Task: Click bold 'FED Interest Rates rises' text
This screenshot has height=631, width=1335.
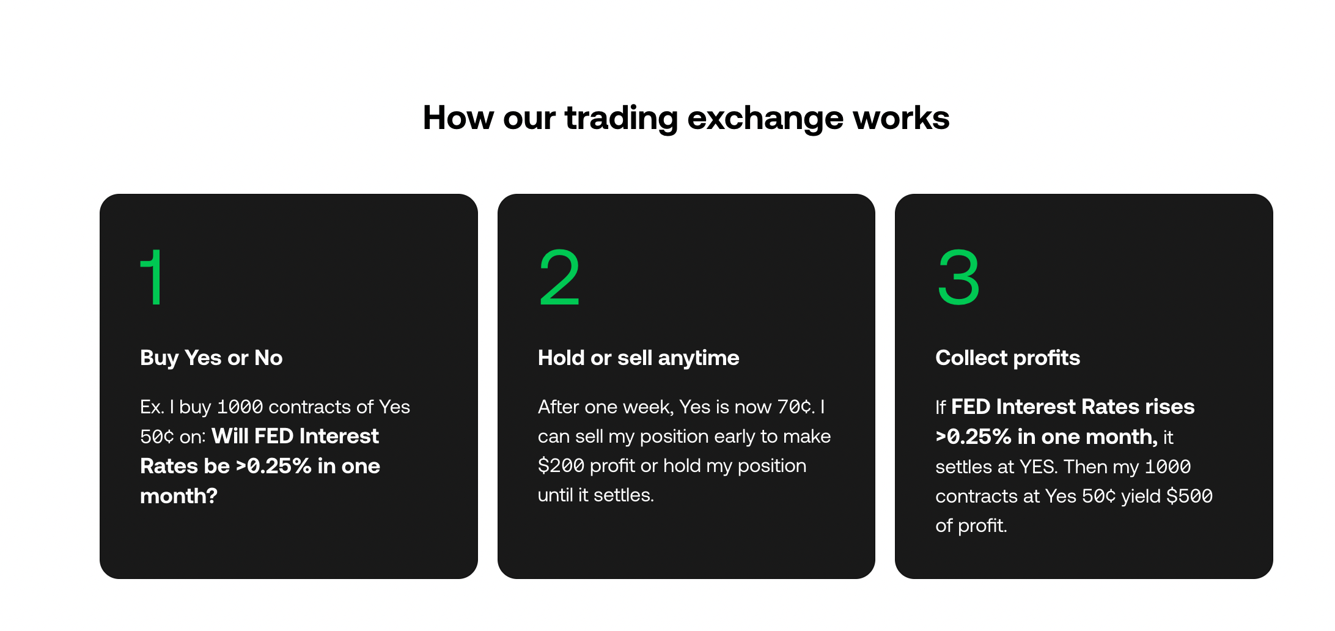Action: click(1073, 407)
